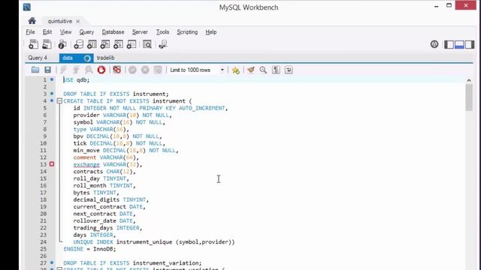481x270 pixels.
Task: Close the quintuitive connection tab
Action: click(x=78, y=21)
